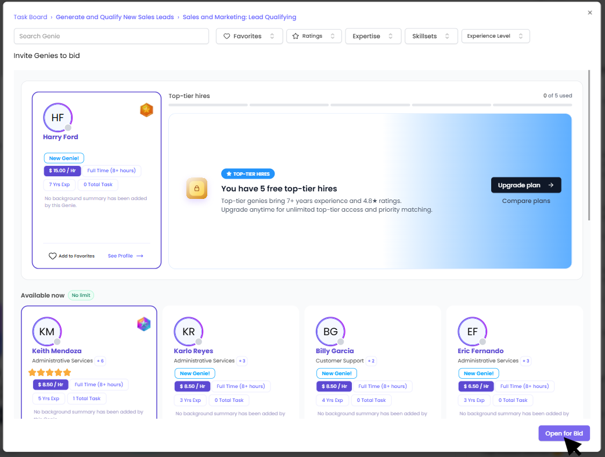Click Keith Mendoza's 1 Total Task tag

point(87,398)
